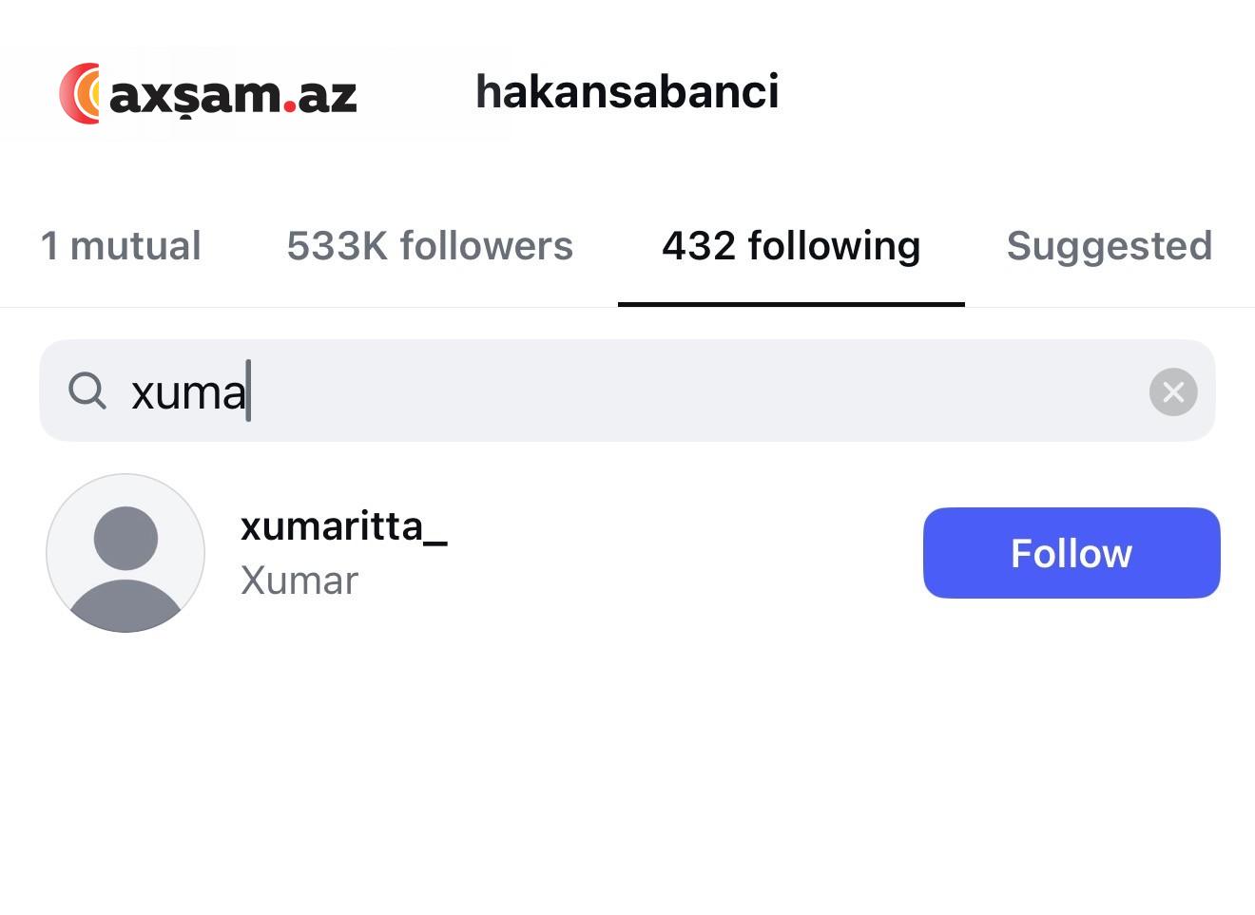Open the xumaritta_ username link
1255x915 pixels.
(x=343, y=526)
